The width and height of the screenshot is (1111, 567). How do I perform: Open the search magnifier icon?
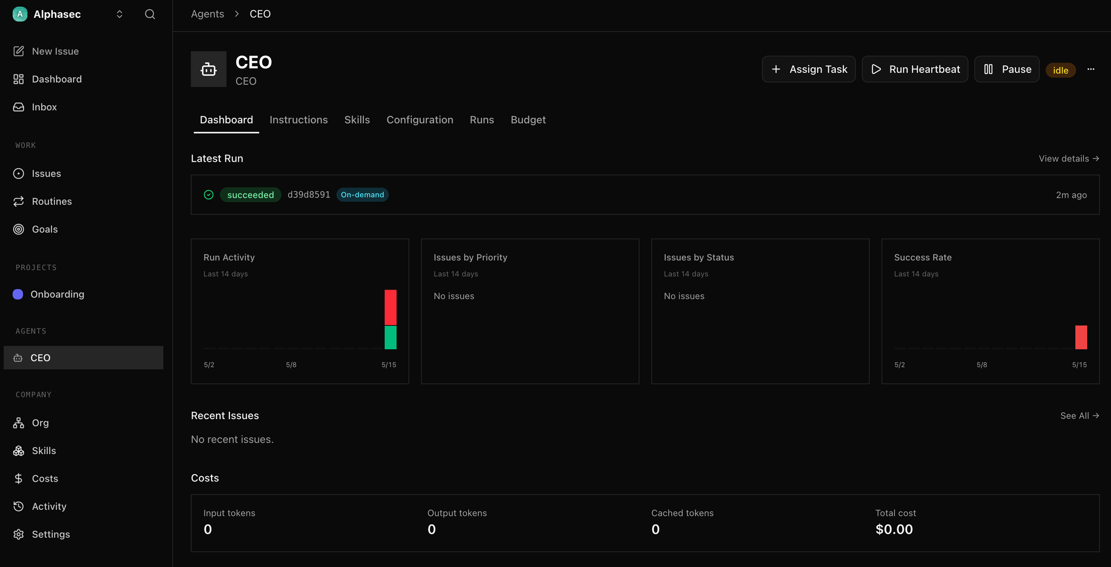(150, 14)
